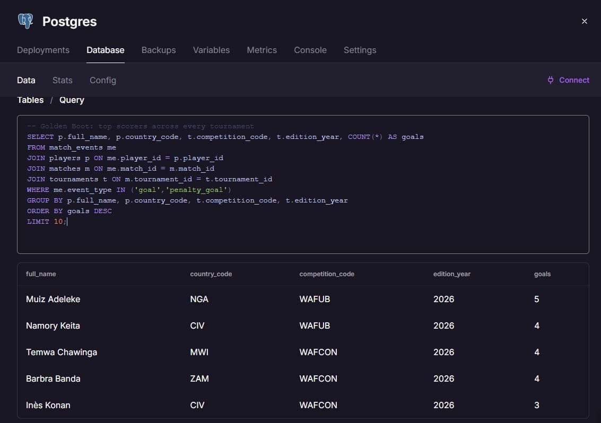Open the Variables tab
The width and height of the screenshot is (601, 423).
pyautogui.click(x=211, y=50)
